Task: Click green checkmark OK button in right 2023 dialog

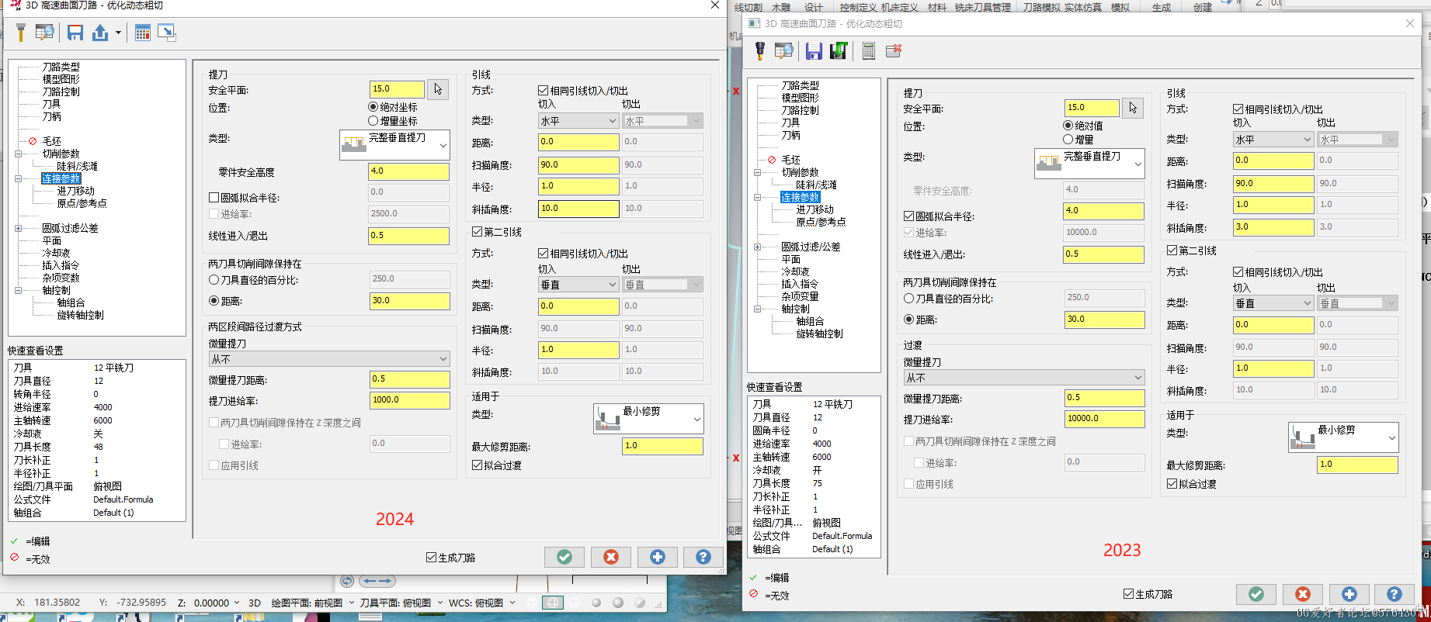Action: coord(1256,594)
